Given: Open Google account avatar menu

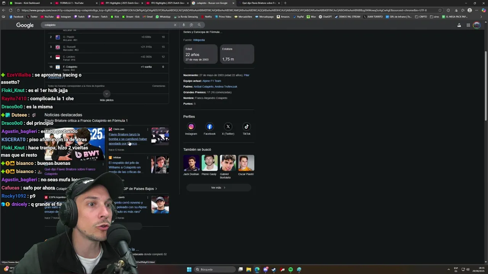Looking at the screenshot, I should click(x=477, y=25).
